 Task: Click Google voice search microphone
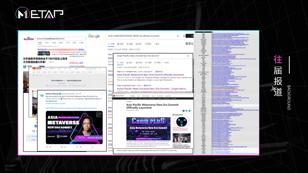coord(184,36)
